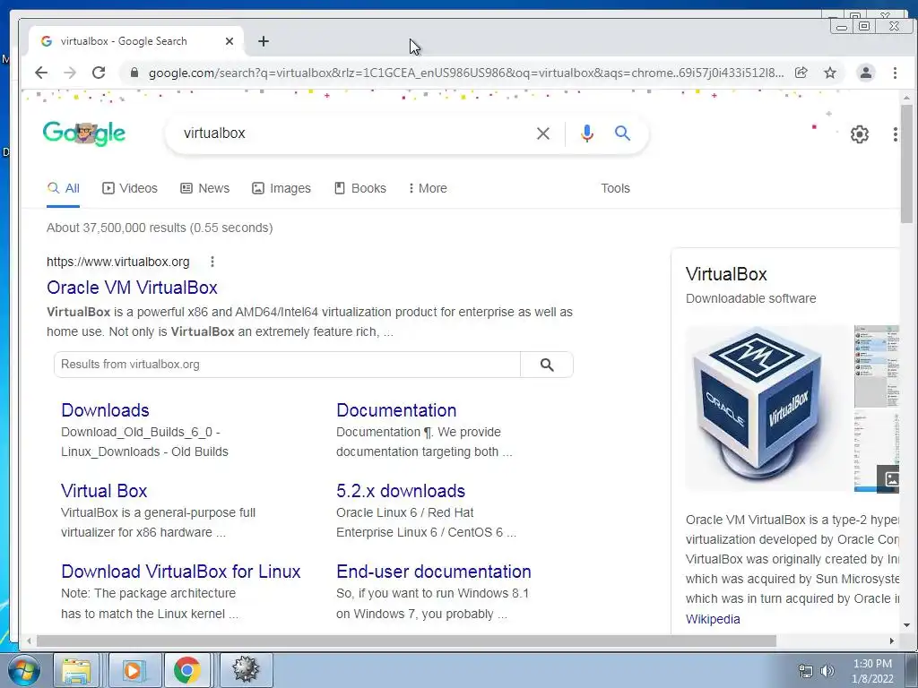Open Chrome's three-dot menu
Viewport: 918px width, 688px height.
[896, 73]
